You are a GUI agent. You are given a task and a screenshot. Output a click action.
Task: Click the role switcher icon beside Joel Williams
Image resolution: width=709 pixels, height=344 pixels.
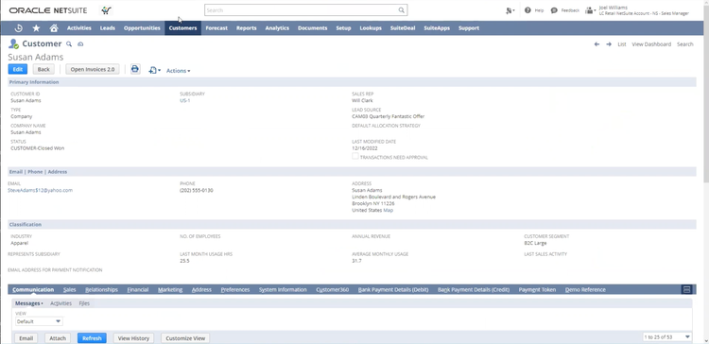coord(590,10)
